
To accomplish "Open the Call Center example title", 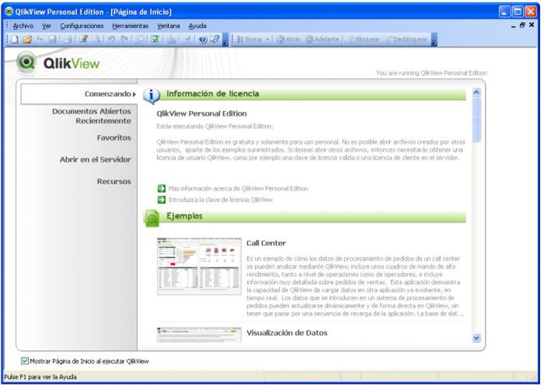I will [x=266, y=243].
